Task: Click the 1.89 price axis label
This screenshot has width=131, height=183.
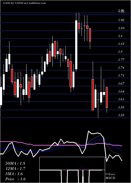Action: point(121,28)
